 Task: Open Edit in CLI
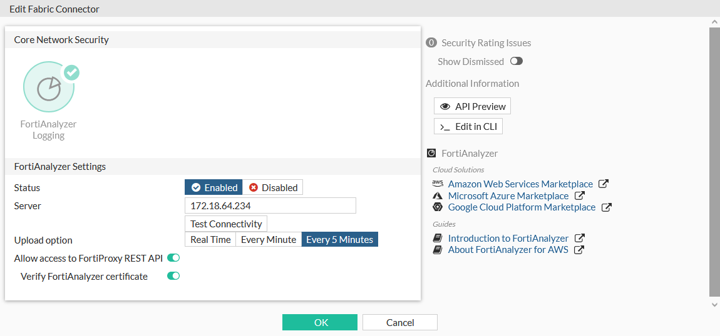coord(468,127)
